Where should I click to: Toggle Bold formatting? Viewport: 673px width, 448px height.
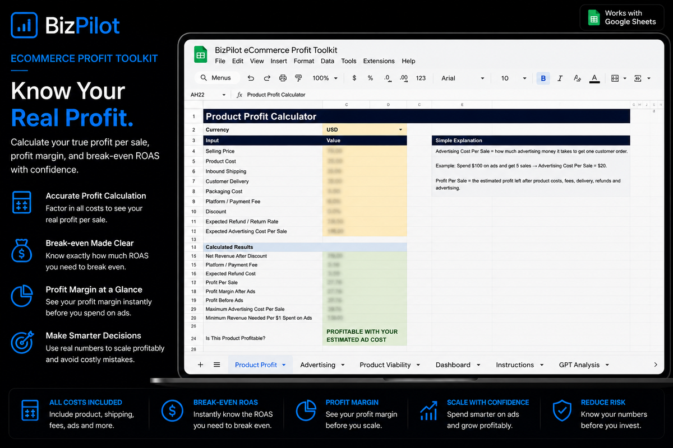click(543, 78)
